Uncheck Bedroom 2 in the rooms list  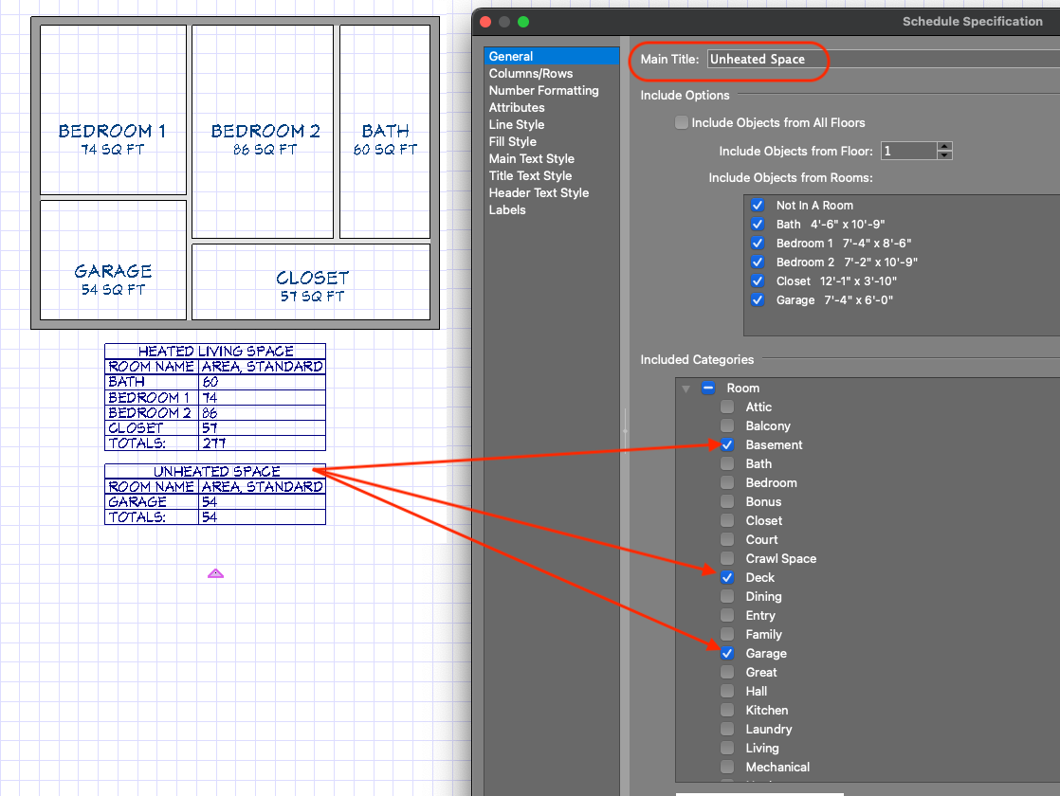tap(758, 262)
